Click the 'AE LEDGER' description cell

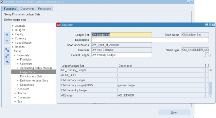coord(161,95)
